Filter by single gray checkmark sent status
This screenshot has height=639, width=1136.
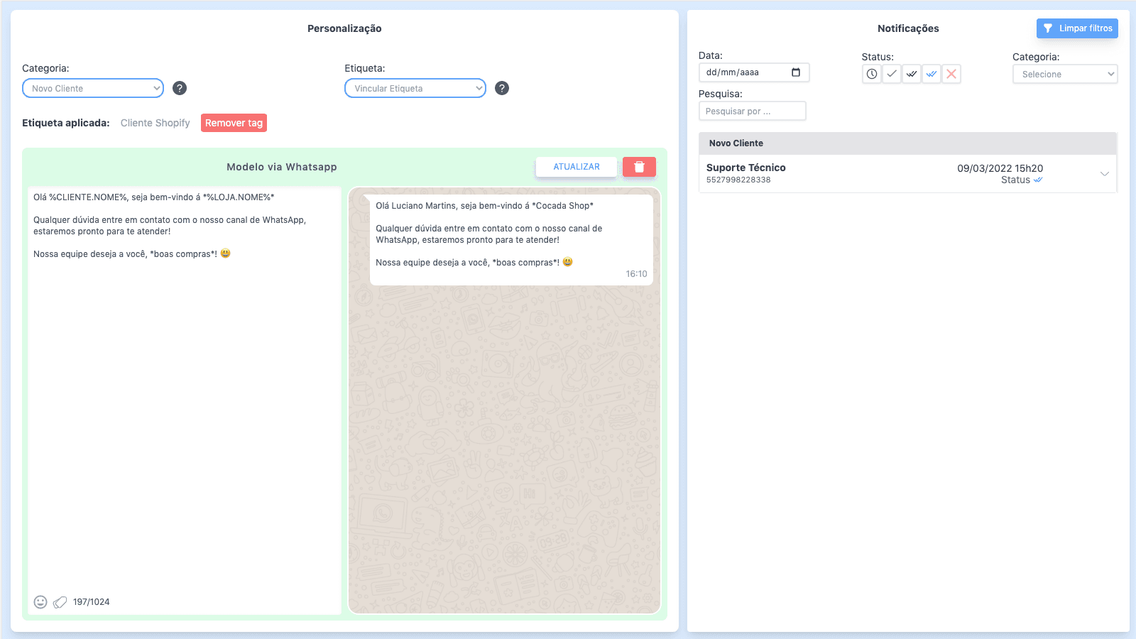point(892,74)
